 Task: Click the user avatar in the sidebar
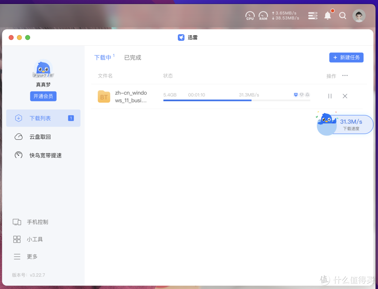tap(43, 69)
